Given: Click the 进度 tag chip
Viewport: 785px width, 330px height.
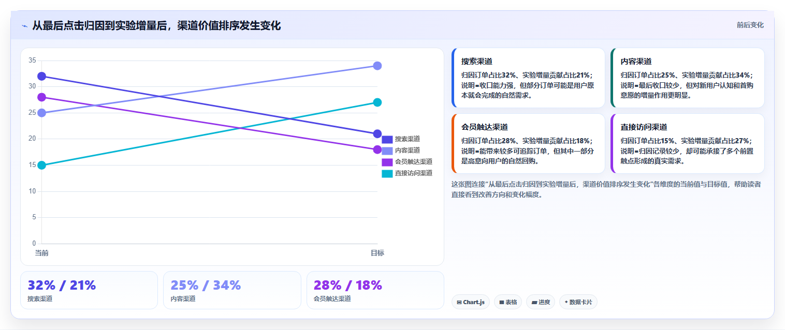Looking at the screenshot, I should (x=541, y=302).
